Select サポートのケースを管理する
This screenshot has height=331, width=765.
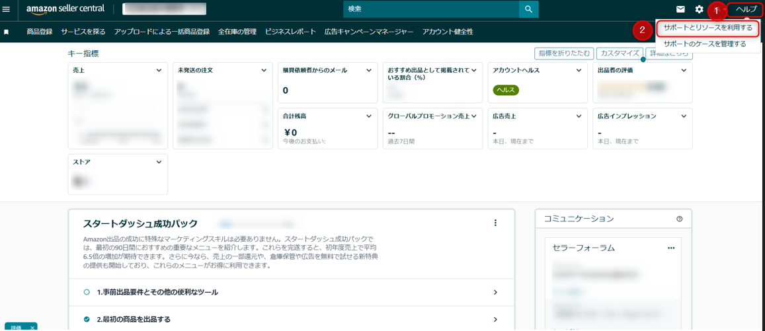(x=705, y=44)
